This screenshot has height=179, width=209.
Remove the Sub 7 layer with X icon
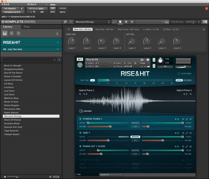tap(191, 133)
